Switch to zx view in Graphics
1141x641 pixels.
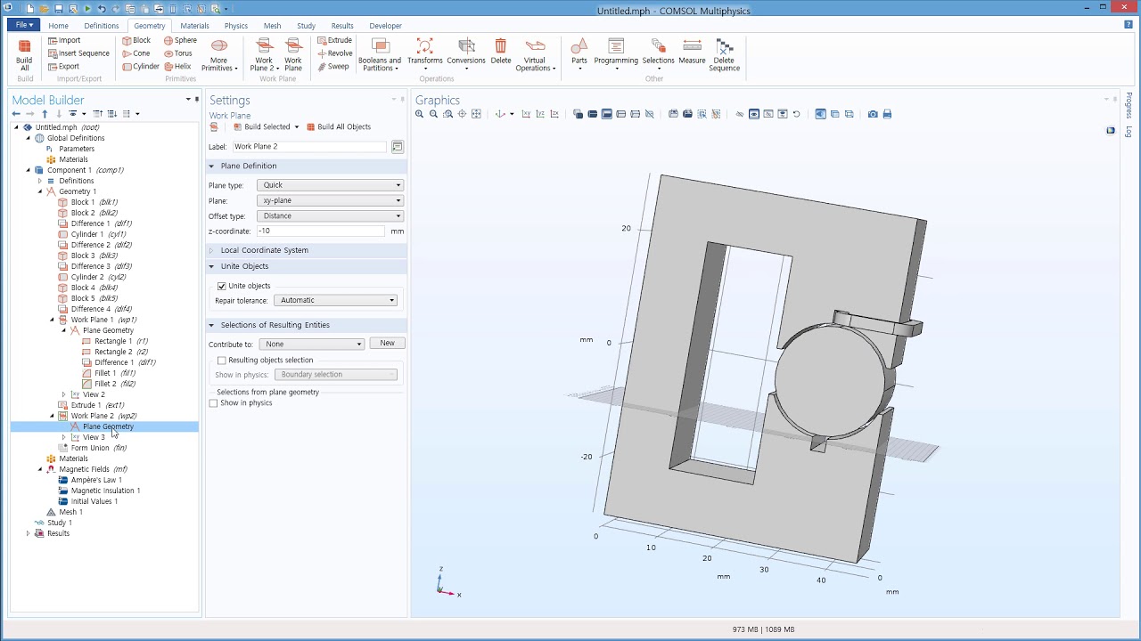pos(554,114)
